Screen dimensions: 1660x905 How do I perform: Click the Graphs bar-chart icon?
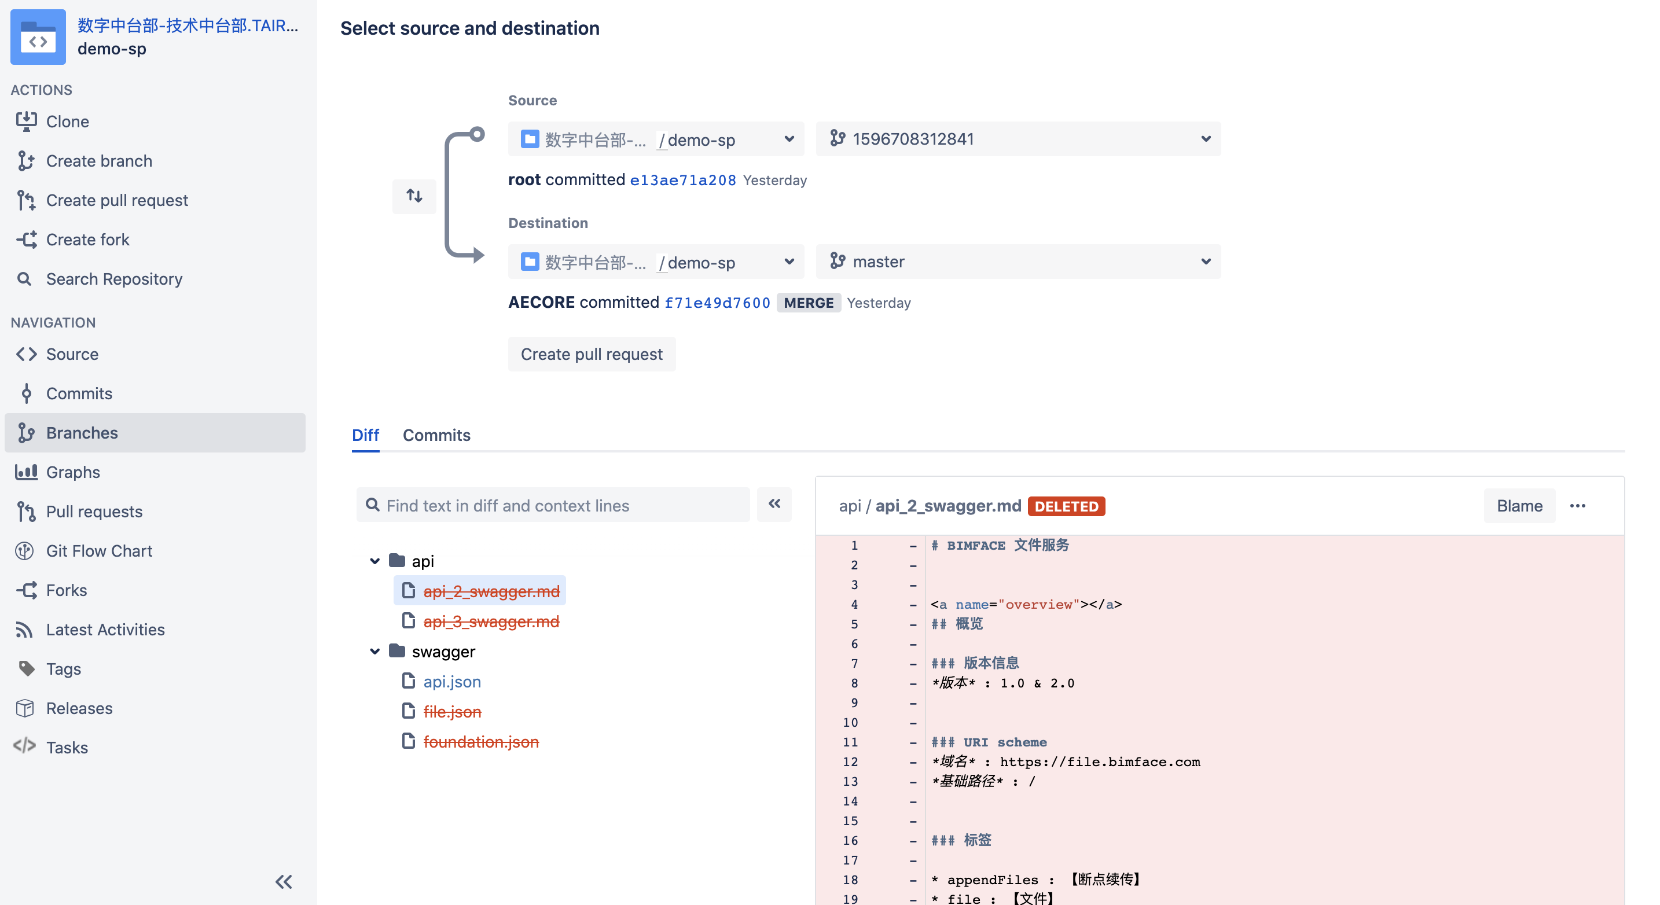26,472
